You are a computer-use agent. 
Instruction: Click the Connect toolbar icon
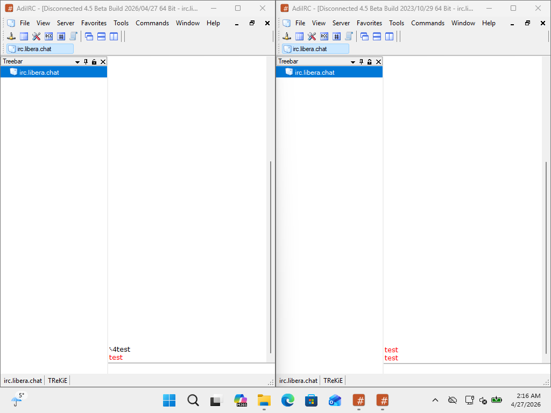[11, 36]
